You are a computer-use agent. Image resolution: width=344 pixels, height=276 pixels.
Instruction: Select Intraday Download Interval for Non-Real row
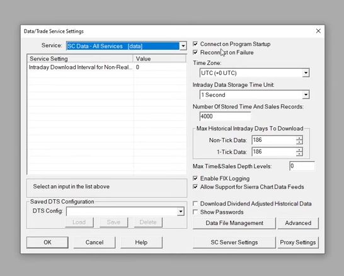(x=106, y=67)
